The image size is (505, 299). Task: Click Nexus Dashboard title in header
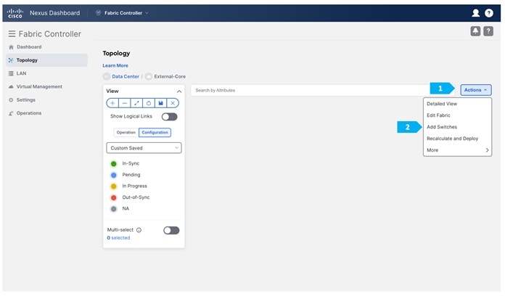(x=54, y=13)
